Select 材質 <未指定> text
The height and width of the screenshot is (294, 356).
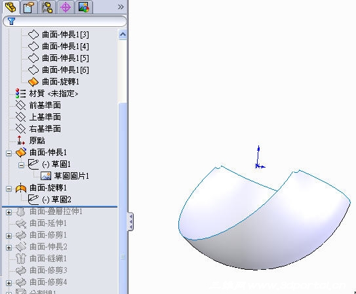click(x=54, y=94)
